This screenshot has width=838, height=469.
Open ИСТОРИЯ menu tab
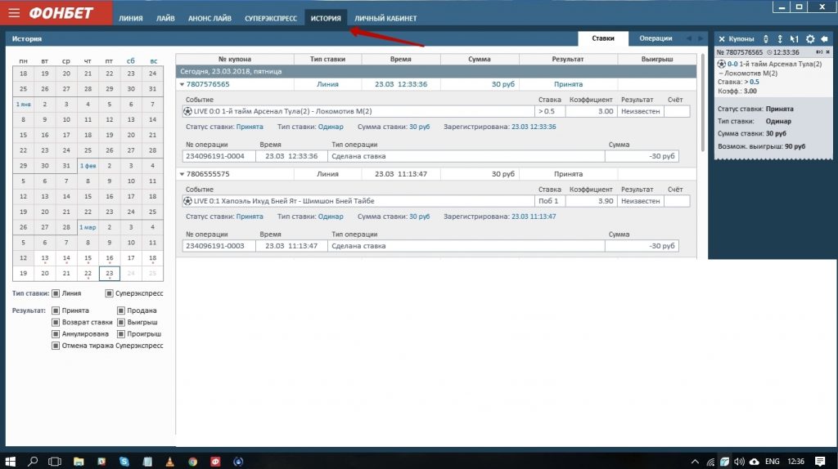pyautogui.click(x=326, y=18)
